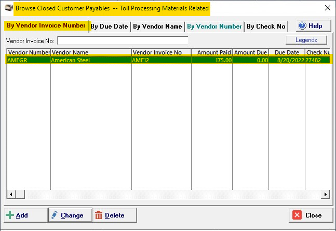Select the By Check No tab

(x=266, y=26)
